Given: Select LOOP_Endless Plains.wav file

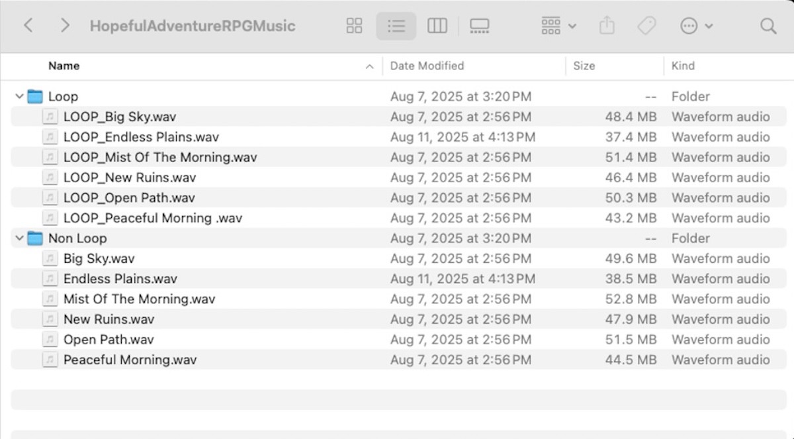Looking at the screenshot, I should pos(141,137).
